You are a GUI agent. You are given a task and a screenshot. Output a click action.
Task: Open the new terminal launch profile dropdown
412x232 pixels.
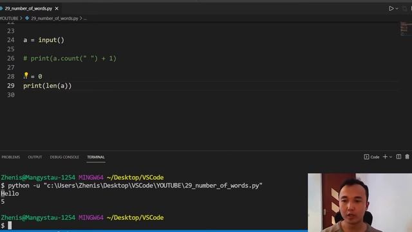click(x=391, y=157)
